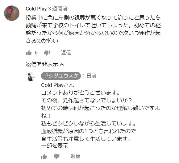Click Cold Play's comment text body
This screenshot has height=163, width=179.
tap(93, 29)
